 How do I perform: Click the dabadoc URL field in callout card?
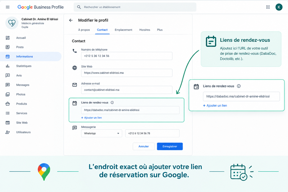pos(241,96)
